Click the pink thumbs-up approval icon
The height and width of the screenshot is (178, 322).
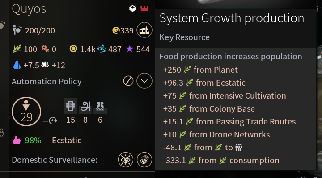17,140
